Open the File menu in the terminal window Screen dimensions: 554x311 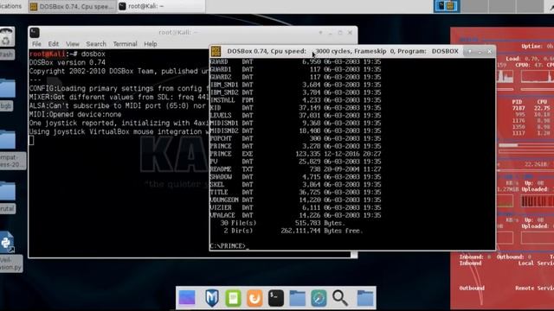(36, 44)
